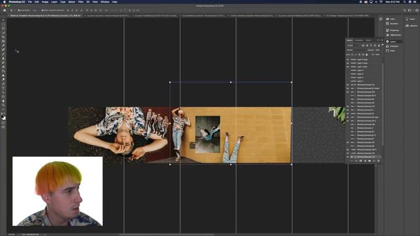
Task: Toggle layer filtering switch on/off
Action: coord(383,45)
